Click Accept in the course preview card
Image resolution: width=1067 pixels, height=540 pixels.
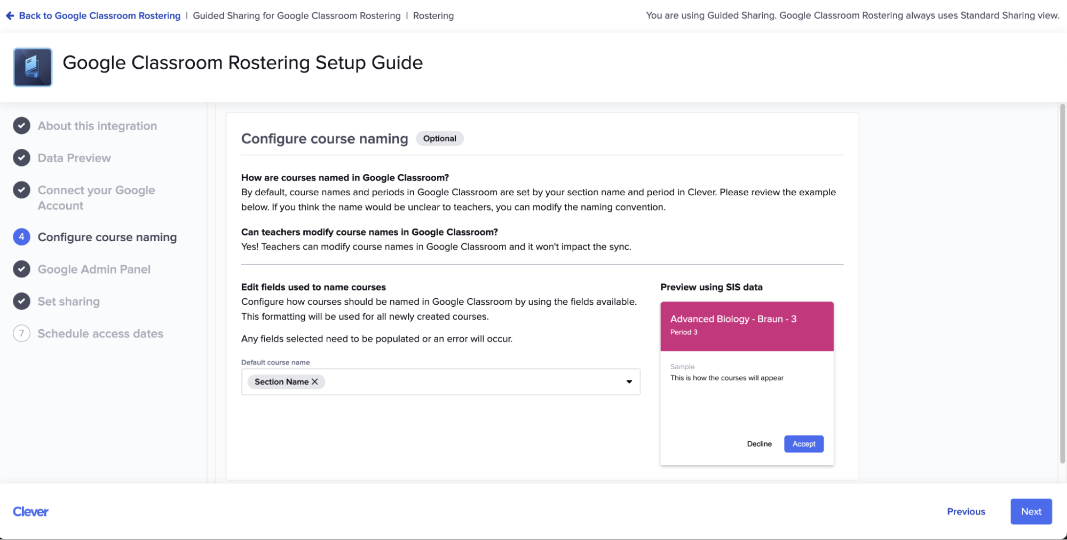[x=803, y=443]
